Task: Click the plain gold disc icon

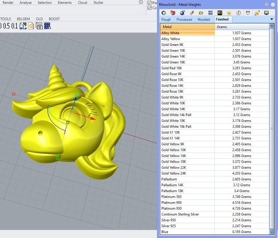Action: coord(229,13)
